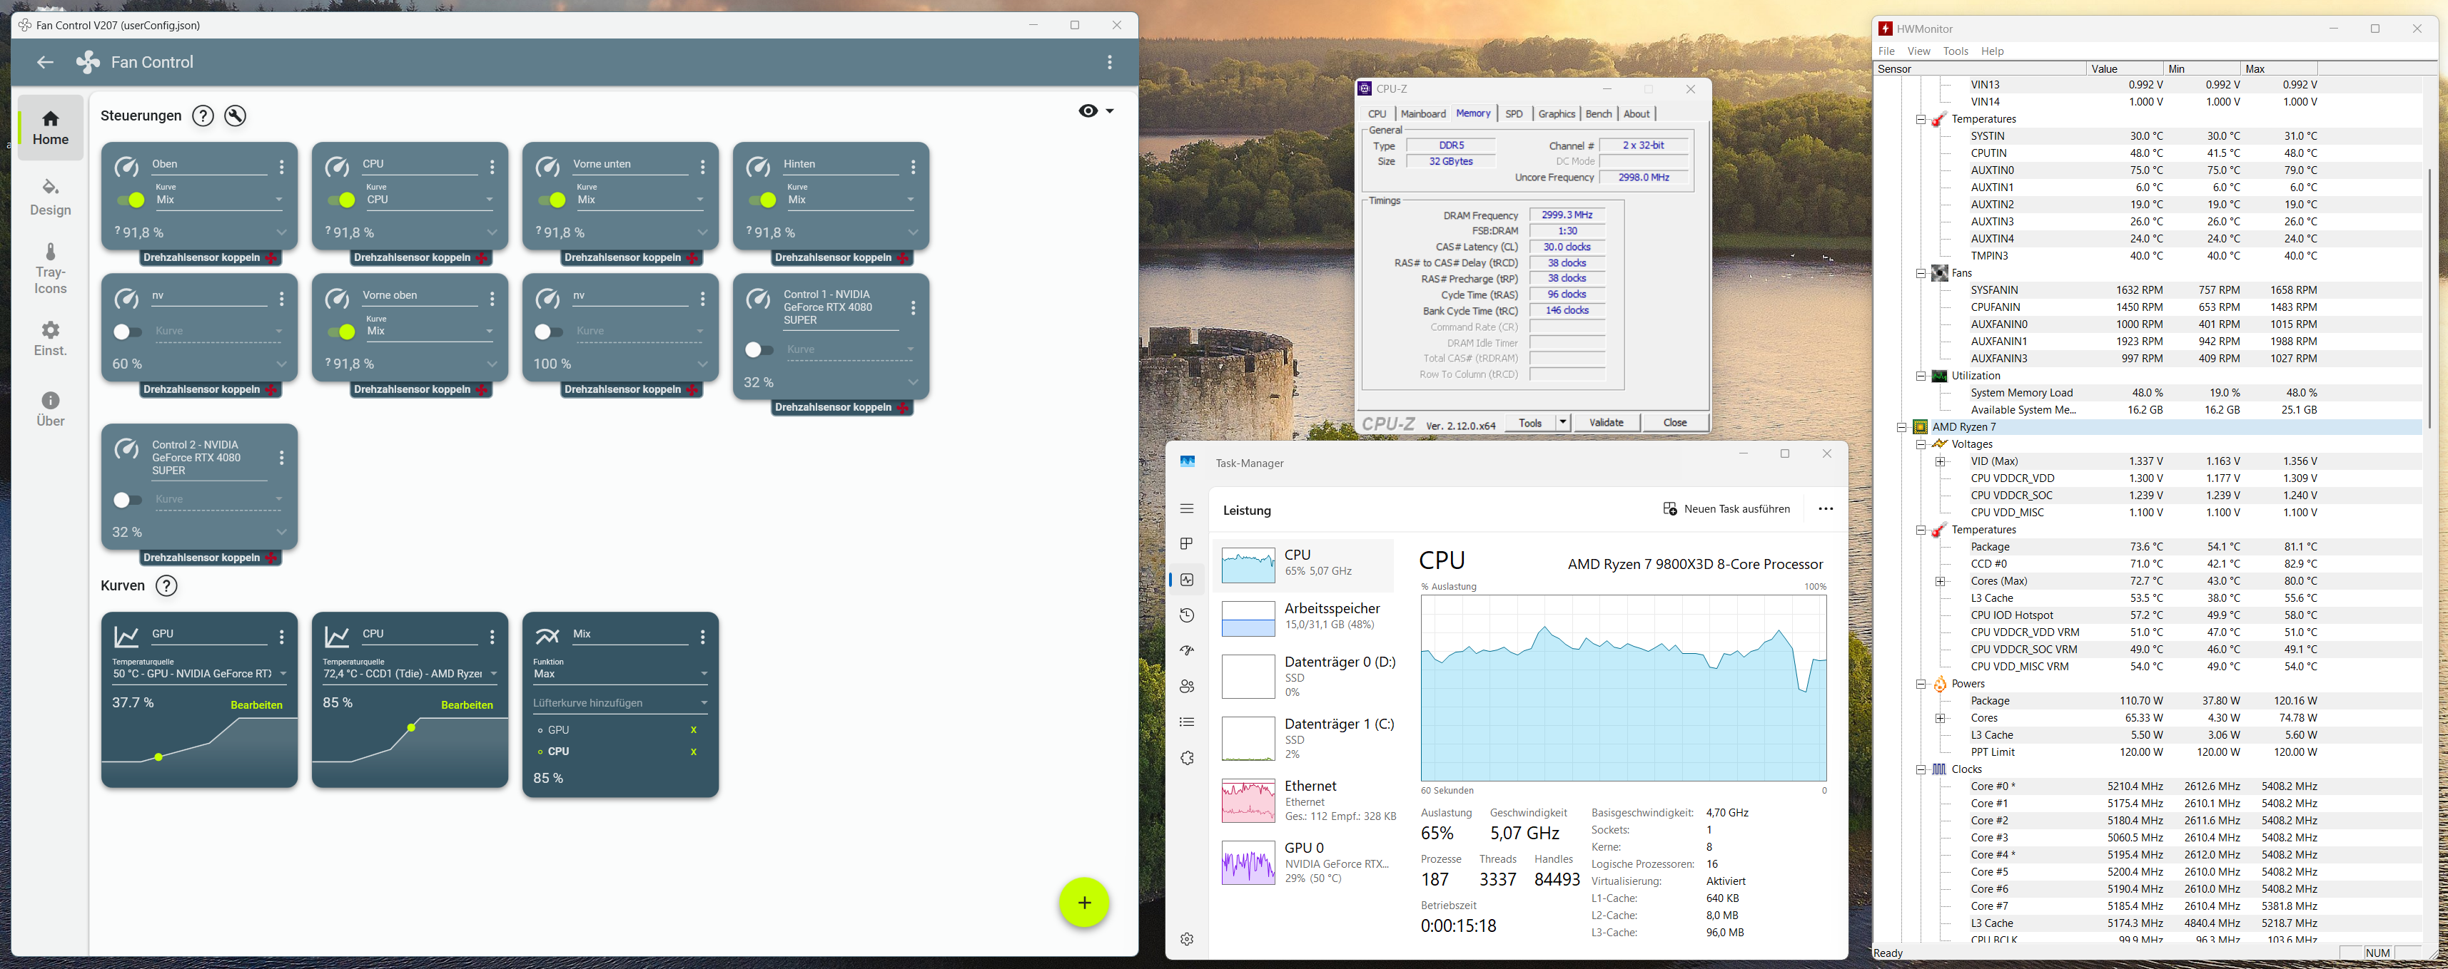Click the yellow plus add button
This screenshot has width=2448, height=969.
tap(1083, 903)
